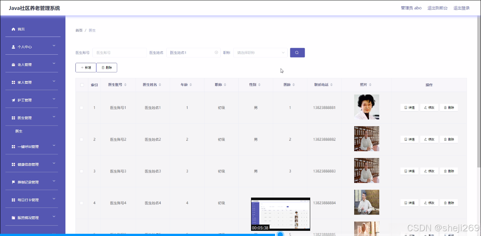Click the trash icon on 删除 button
This screenshot has height=236, width=481.
102,68
